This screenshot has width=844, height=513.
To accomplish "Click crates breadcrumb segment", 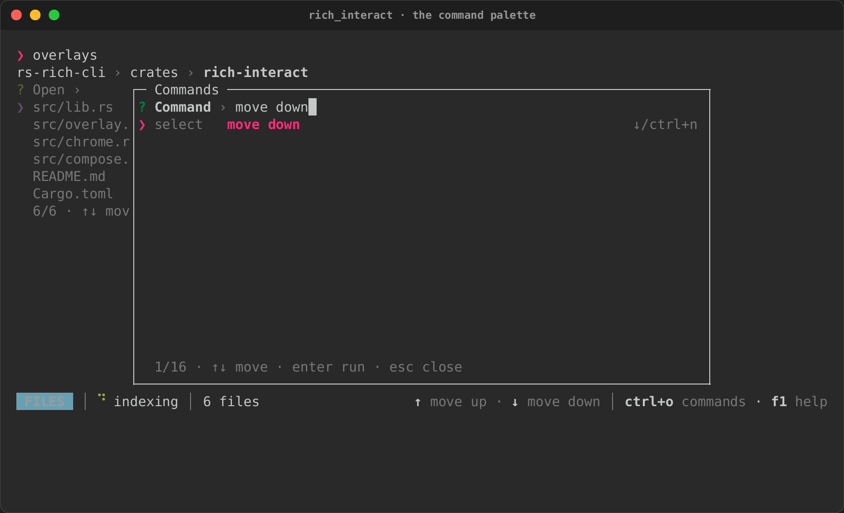I will click(154, 73).
